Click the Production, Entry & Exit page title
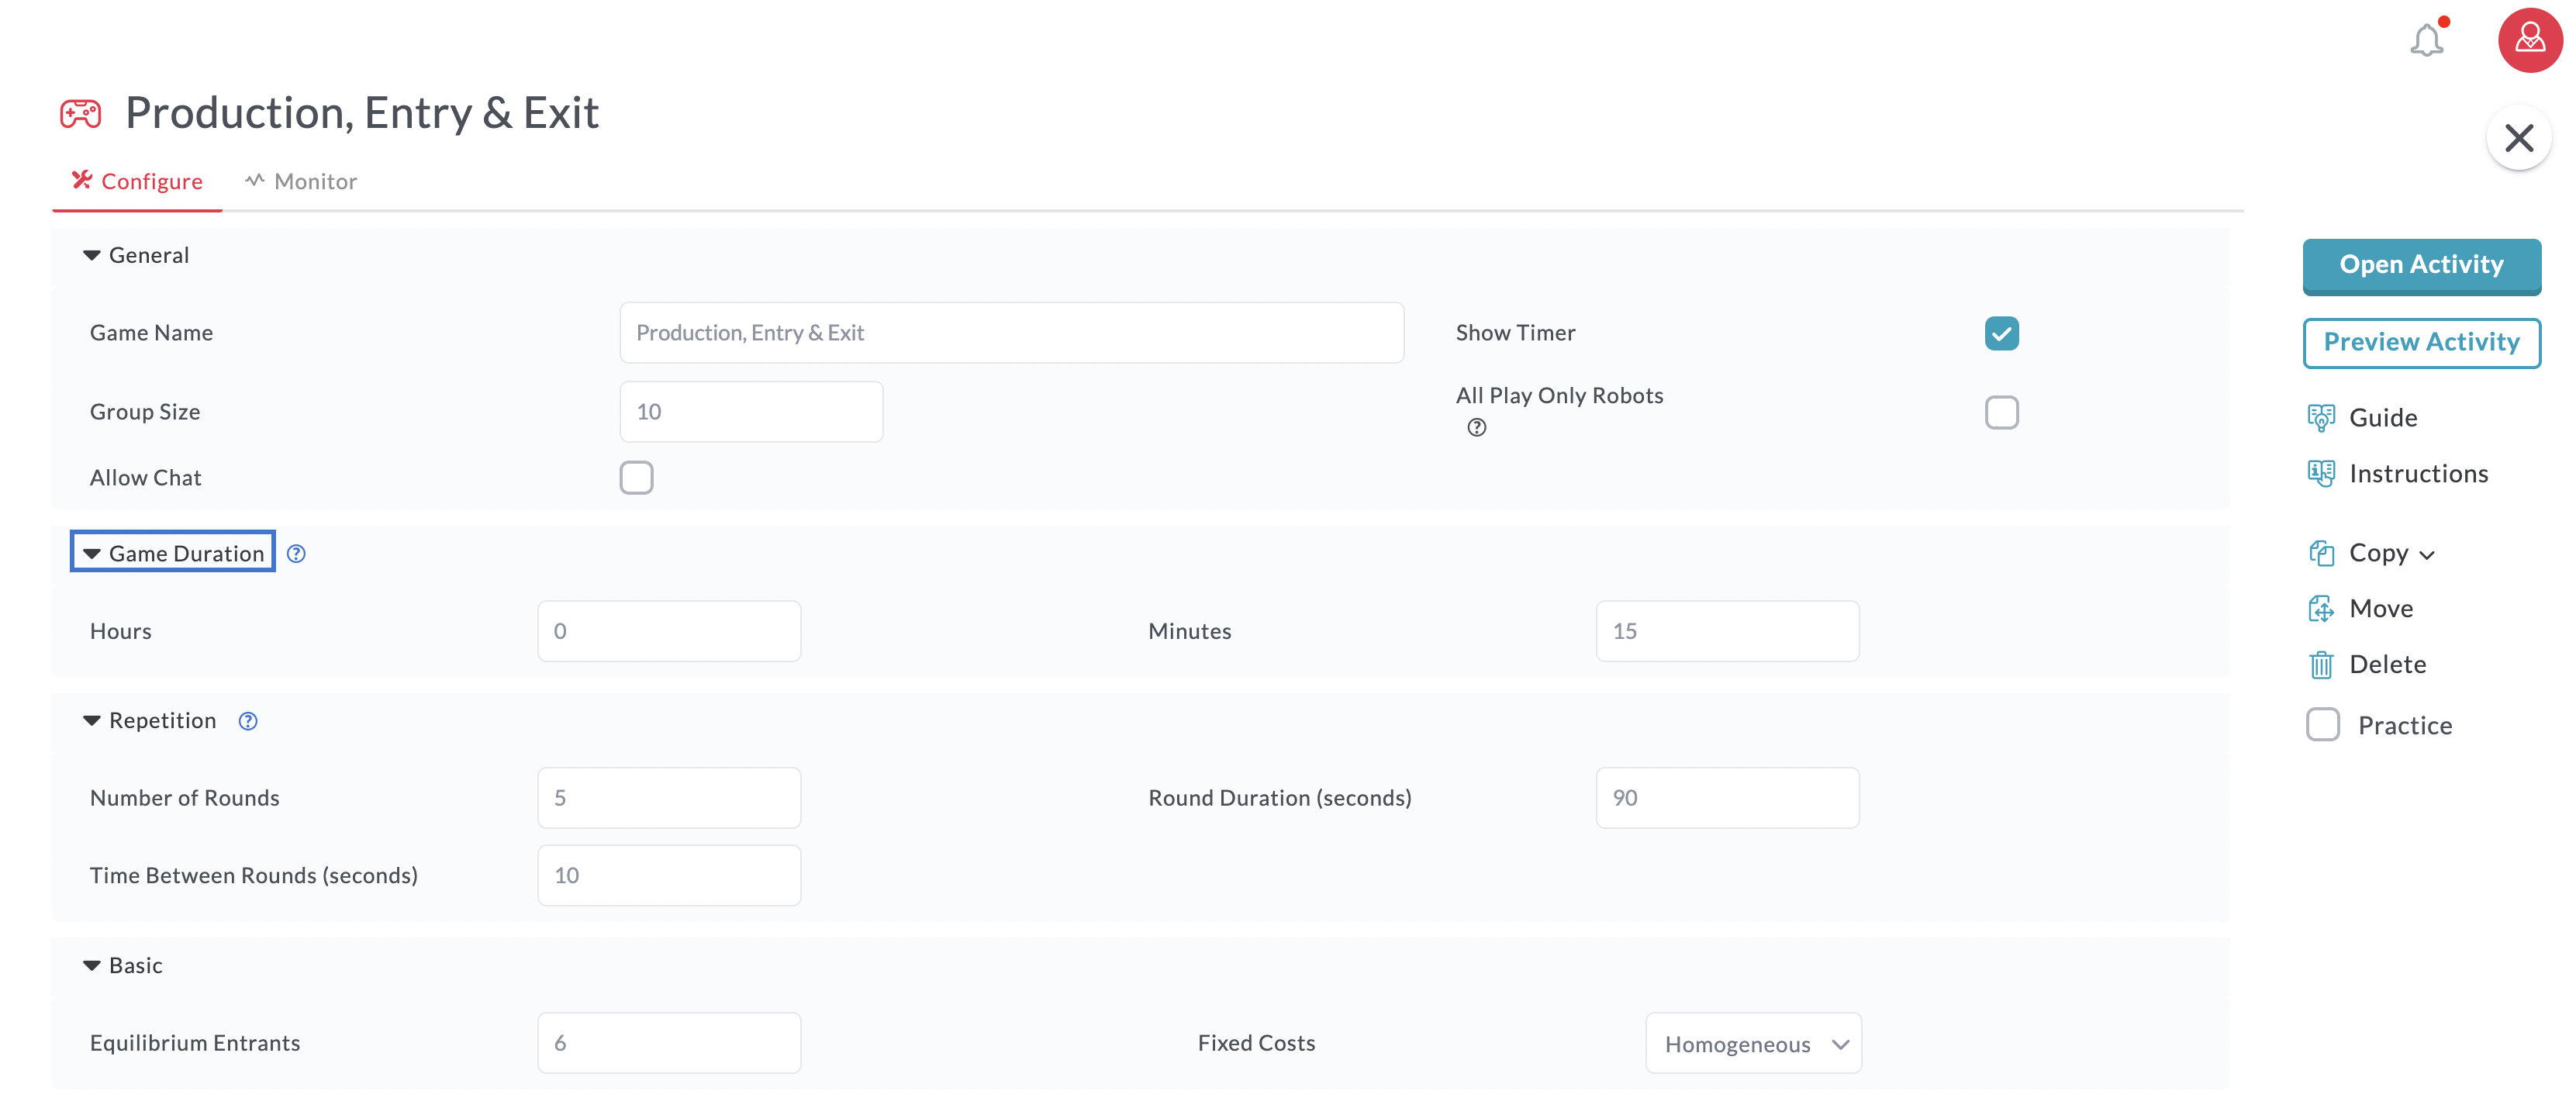 362,113
